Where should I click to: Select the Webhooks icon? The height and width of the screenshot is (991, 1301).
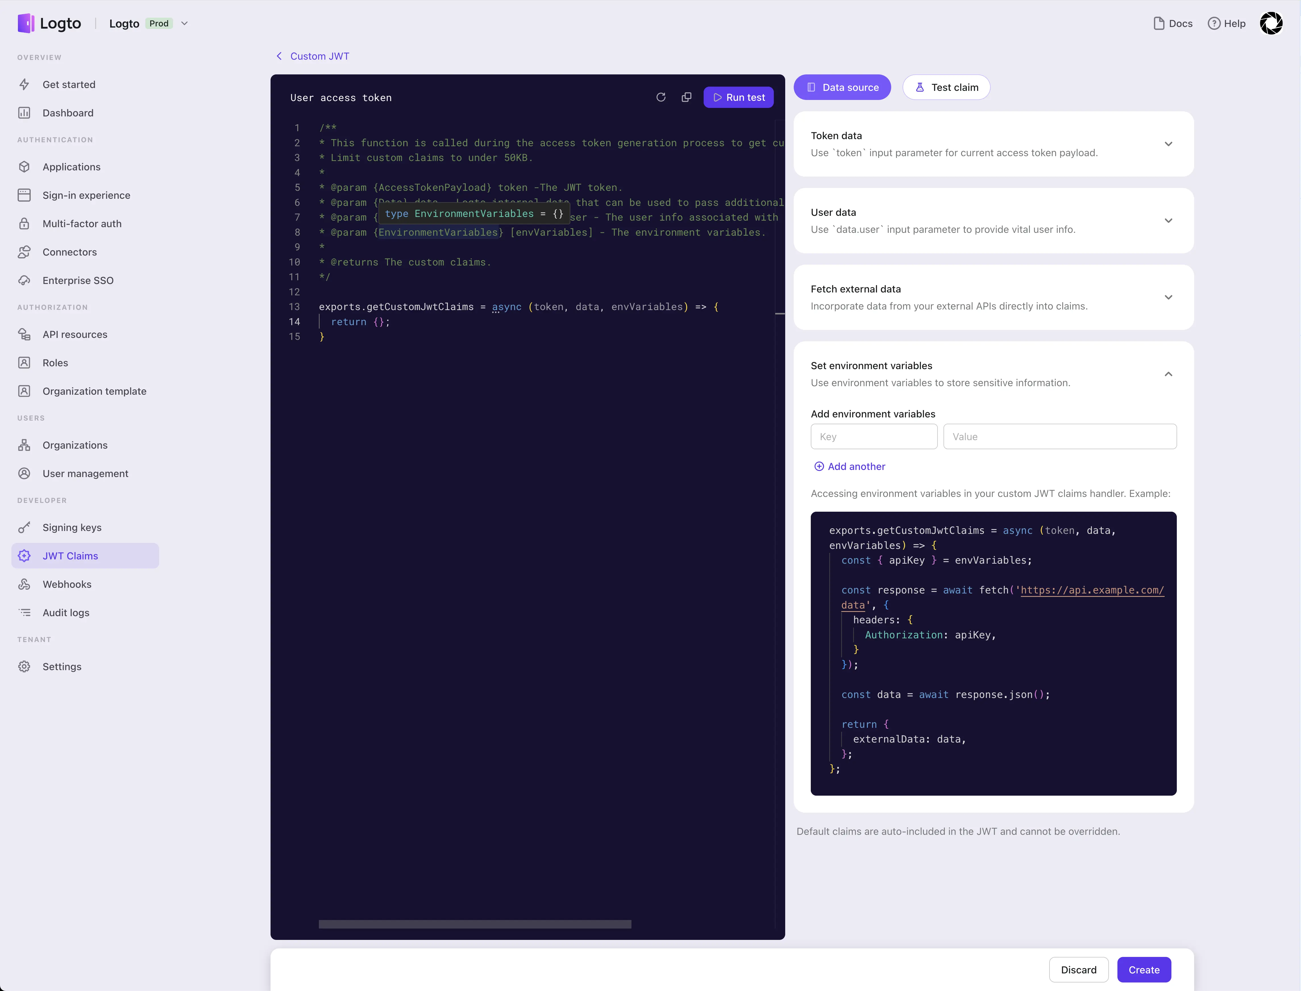click(24, 584)
